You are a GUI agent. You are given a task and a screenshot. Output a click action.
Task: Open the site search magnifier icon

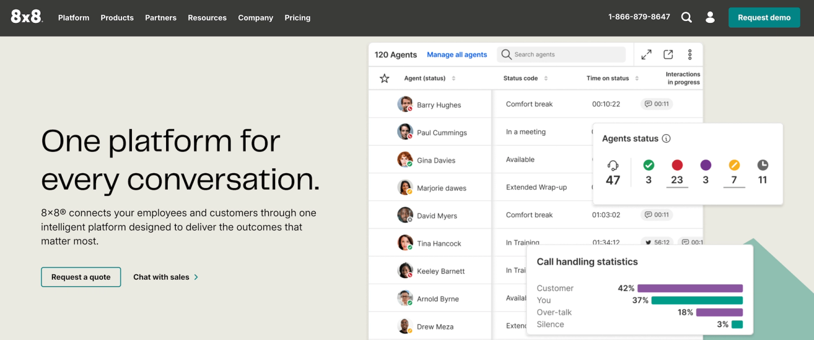(x=686, y=17)
